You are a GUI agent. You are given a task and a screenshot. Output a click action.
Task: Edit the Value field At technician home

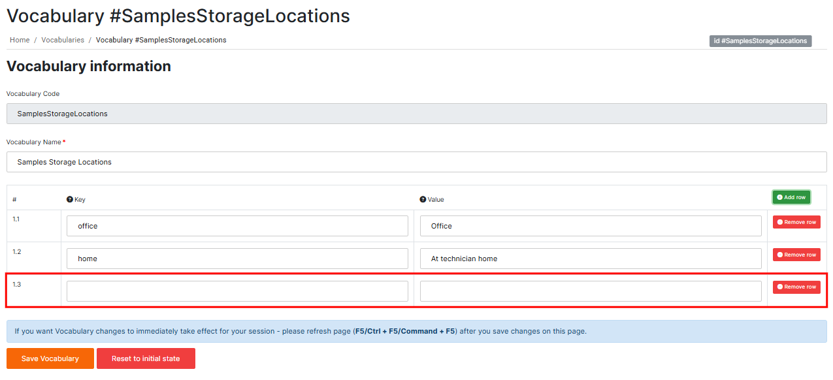591,259
